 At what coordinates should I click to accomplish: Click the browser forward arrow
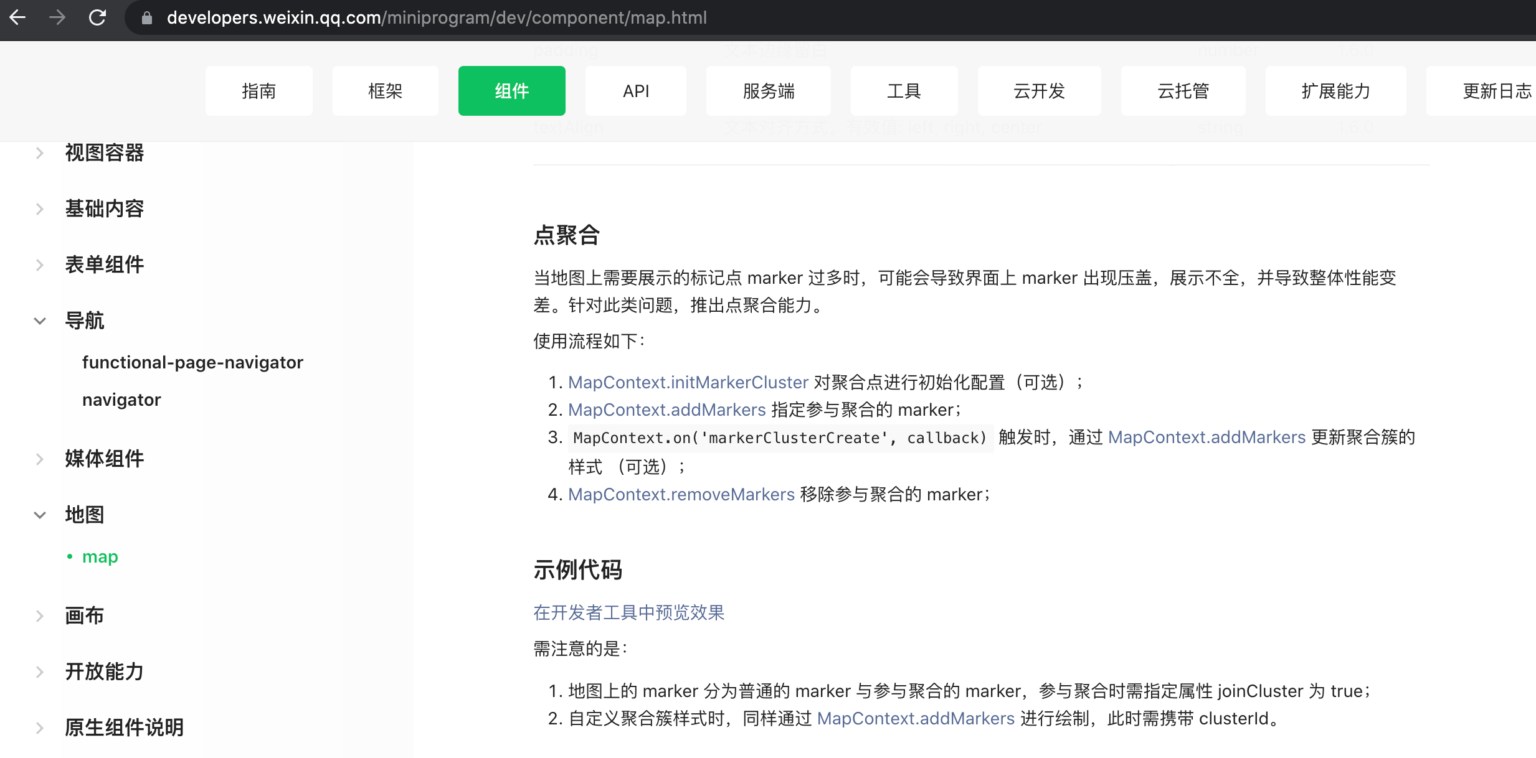point(57,17)
